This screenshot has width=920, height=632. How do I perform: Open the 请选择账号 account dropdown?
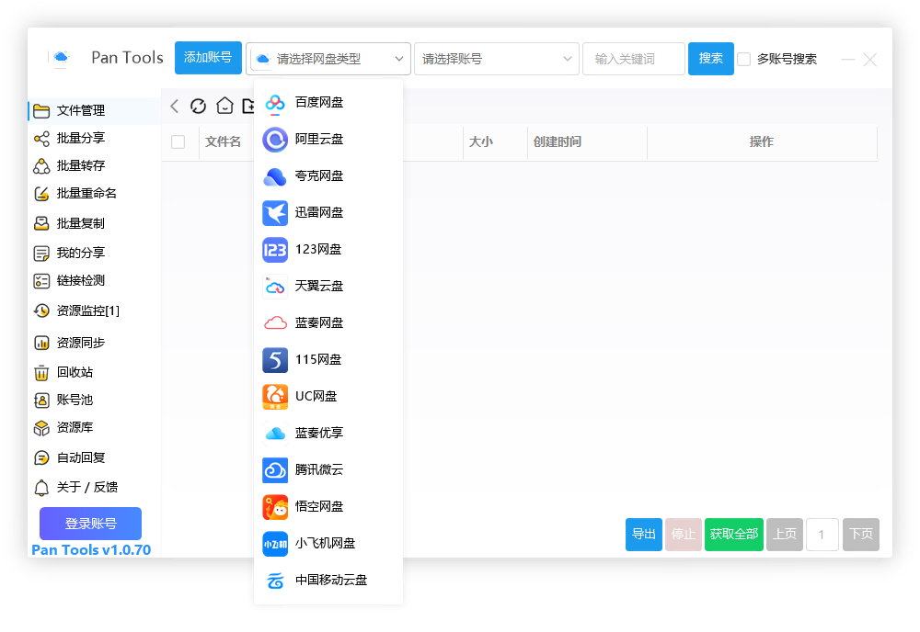(496, 59)
